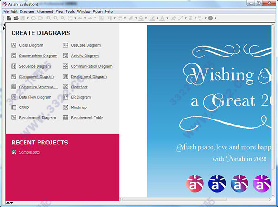
Task: Click the Sequence Diagram icon
Action: [13, 66]
